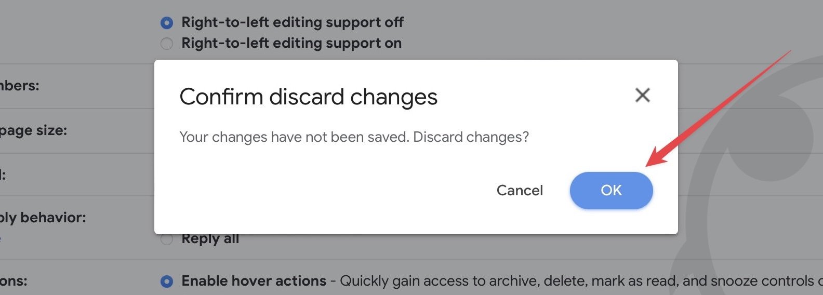This screenshot has height=295, width=823.
Task: Choose the Reply all radio button
Action: click(167, 239)
